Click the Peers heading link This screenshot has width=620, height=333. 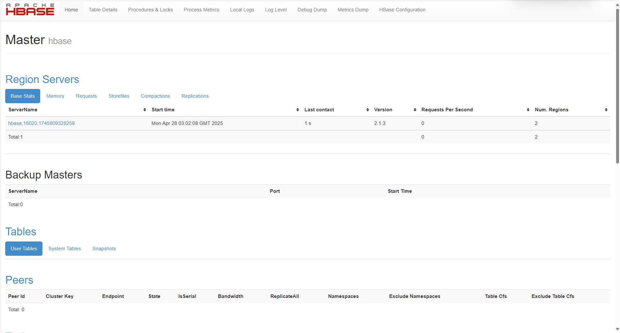click(x=19, y=280)
